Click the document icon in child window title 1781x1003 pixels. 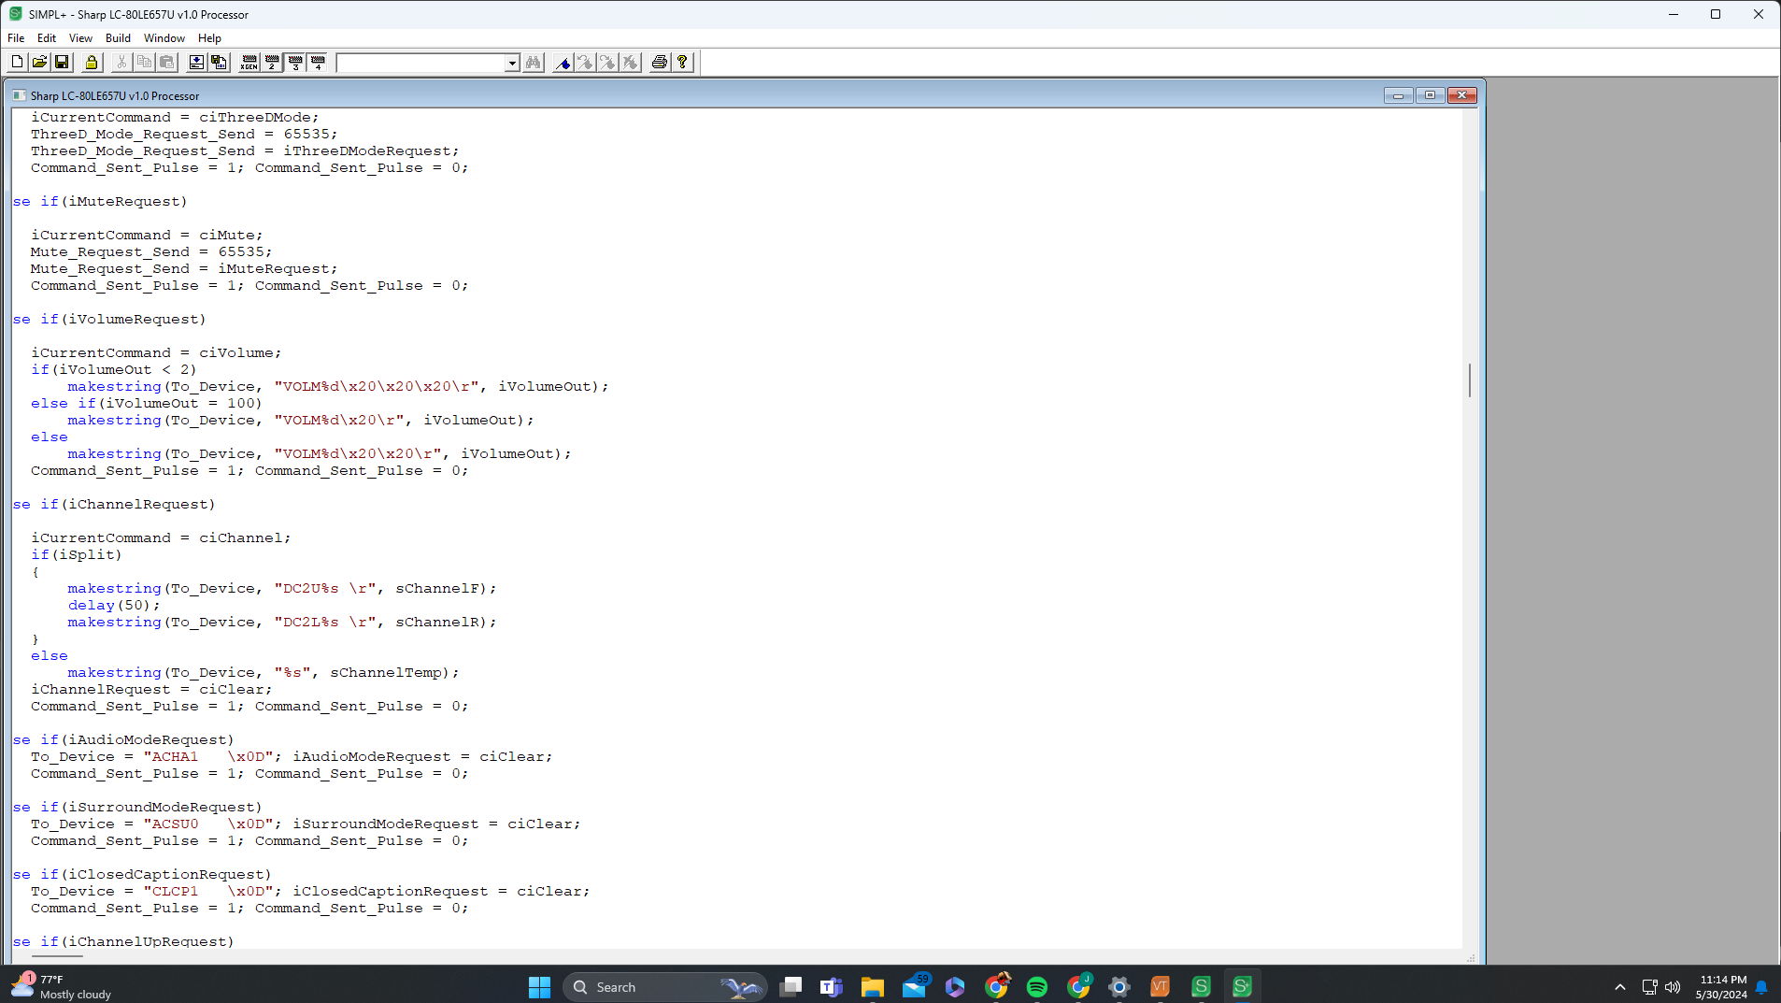tap(19, 95)
